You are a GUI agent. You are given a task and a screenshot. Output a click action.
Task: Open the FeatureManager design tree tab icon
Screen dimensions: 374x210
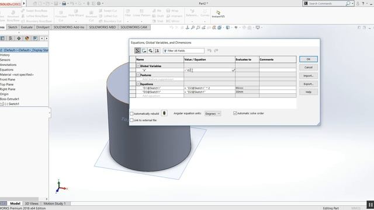pos(2,38)
